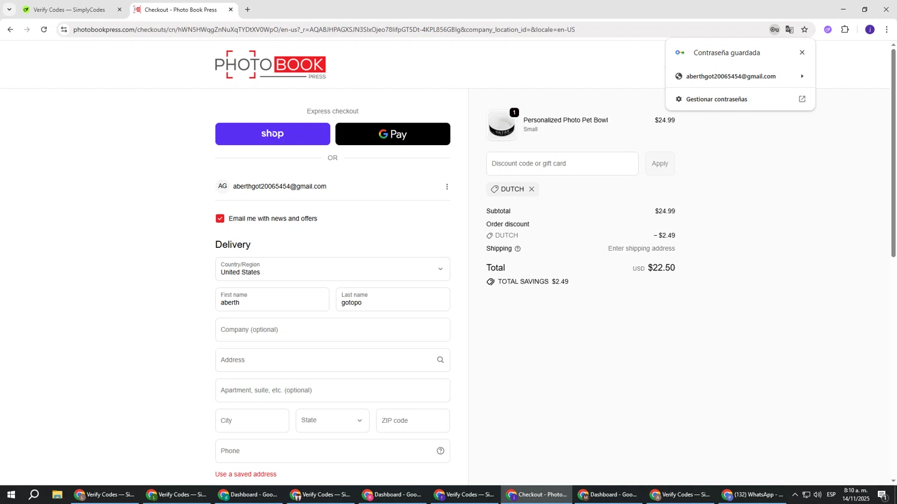Image resolution: width=897 pixels, height=504 pixels.
Task: Click the address bar URL
Action: pyautogui.click(x=324, y=29)
